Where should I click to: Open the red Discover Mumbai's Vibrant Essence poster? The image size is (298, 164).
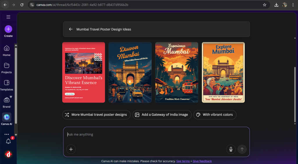point(84,72)
